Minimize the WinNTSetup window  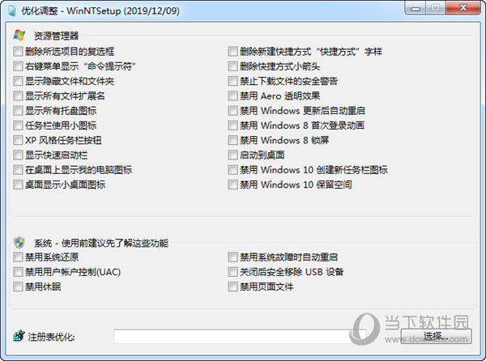(x=416, y=8)
